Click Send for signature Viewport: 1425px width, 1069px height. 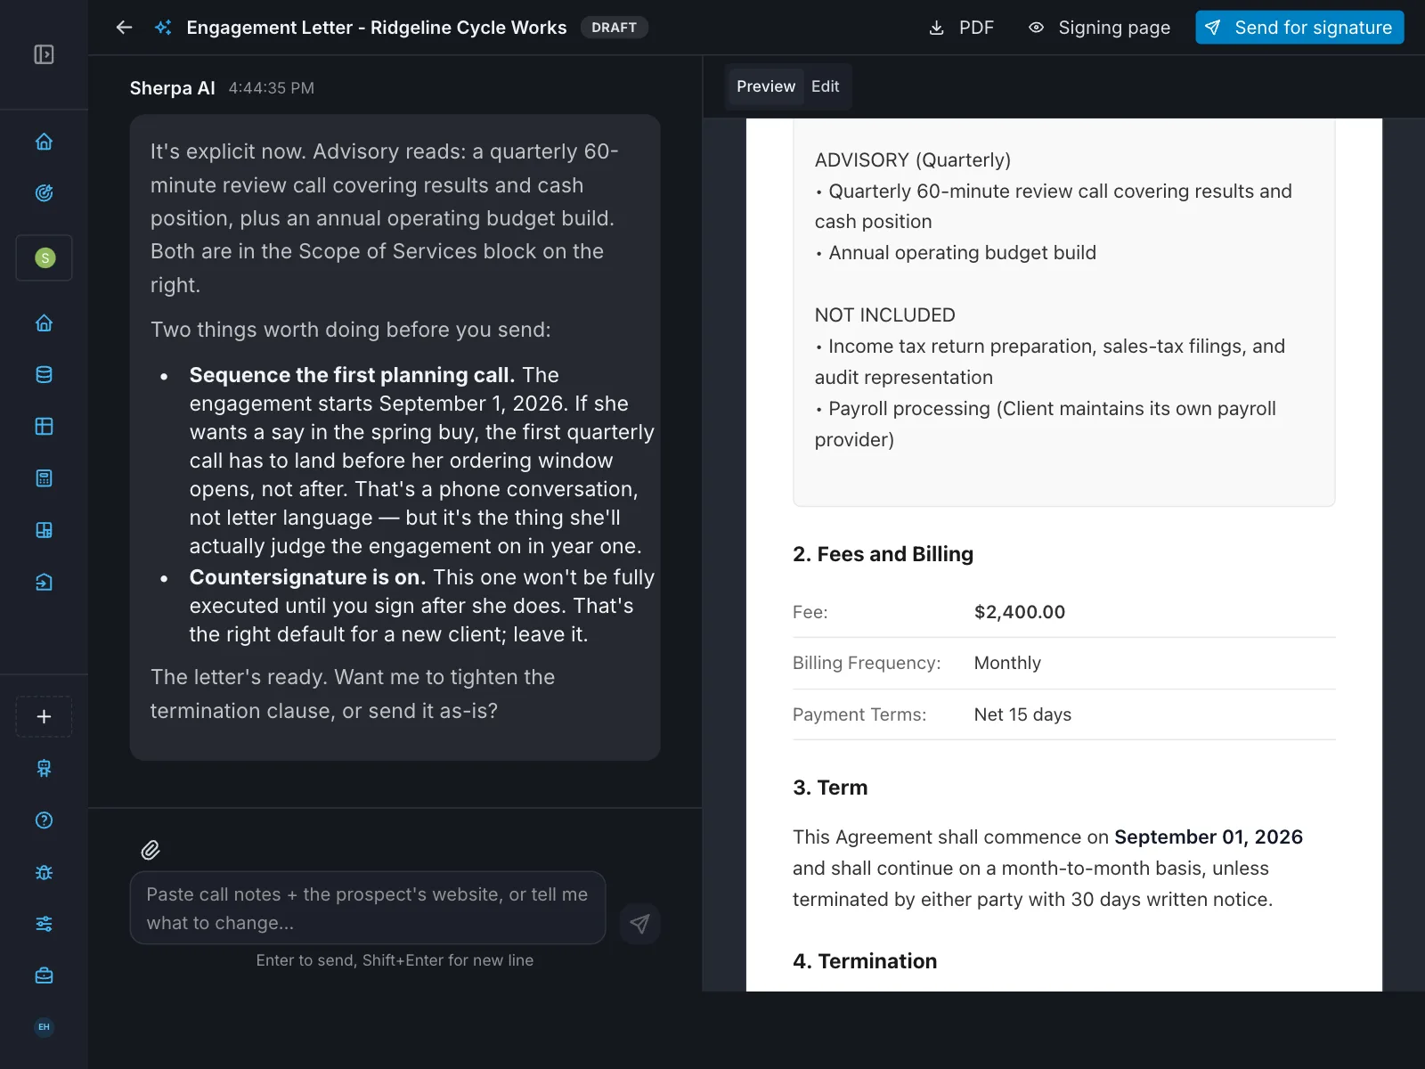click(1299, 28)
